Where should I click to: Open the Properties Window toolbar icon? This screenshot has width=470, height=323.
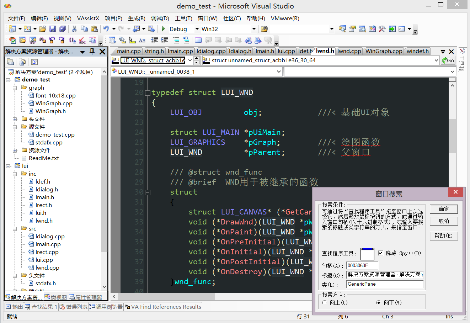[x=352, y=29]
